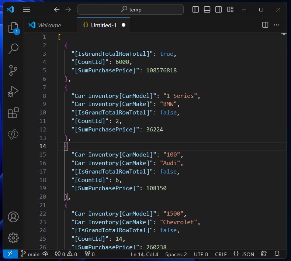Open the Extensions view

coord(13,113)
